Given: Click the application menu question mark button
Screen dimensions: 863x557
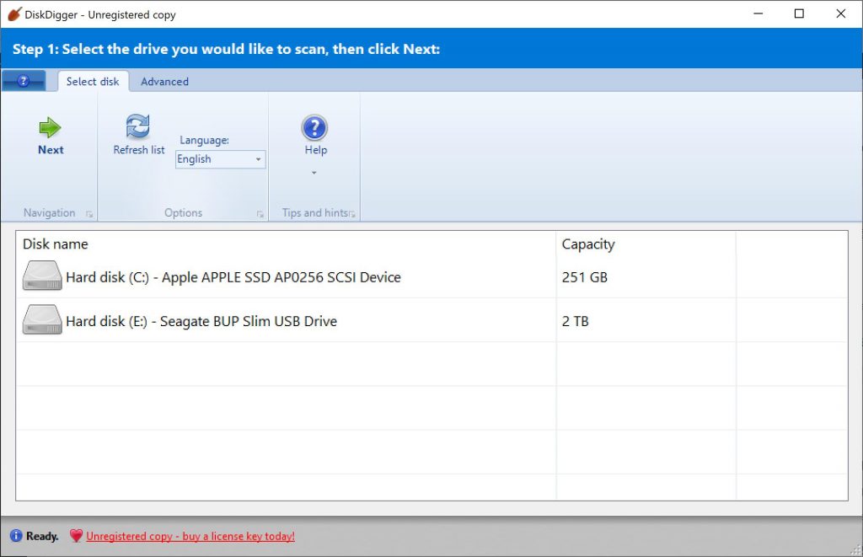Looking at the screenshot, I should click(x=23, y=82).
